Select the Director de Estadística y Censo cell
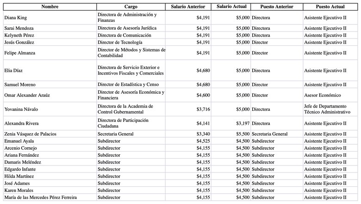 [x=128, y=84]
